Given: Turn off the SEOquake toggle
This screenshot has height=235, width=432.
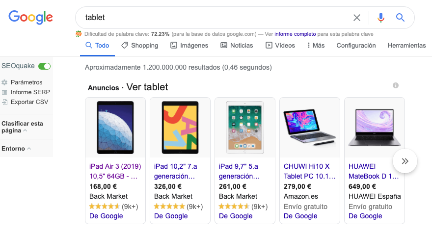Looking at the screenshot, I should tap(45, 66).
